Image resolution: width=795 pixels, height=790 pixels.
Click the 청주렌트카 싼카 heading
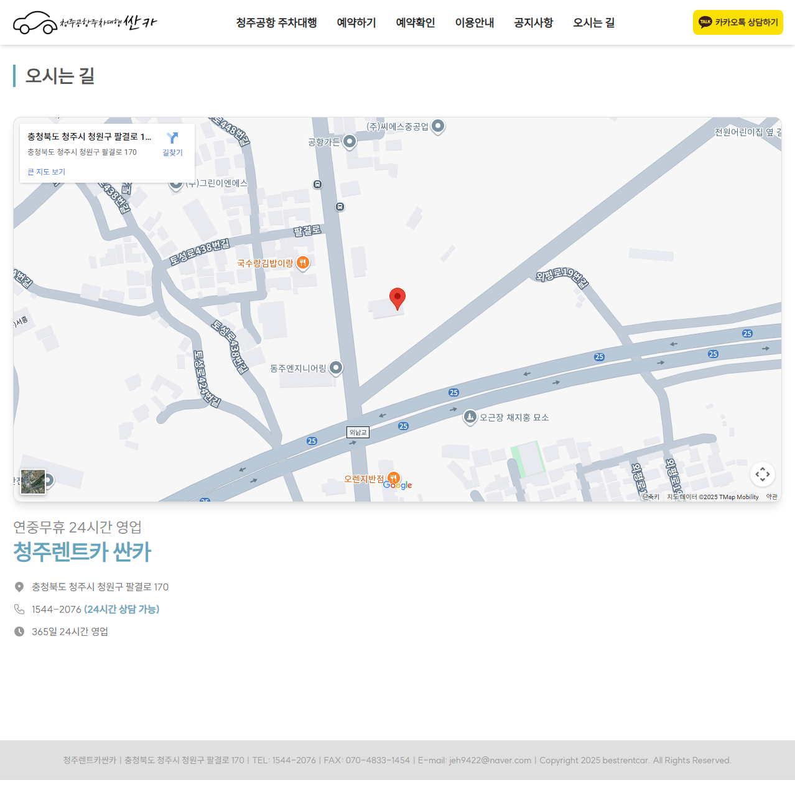83,552
